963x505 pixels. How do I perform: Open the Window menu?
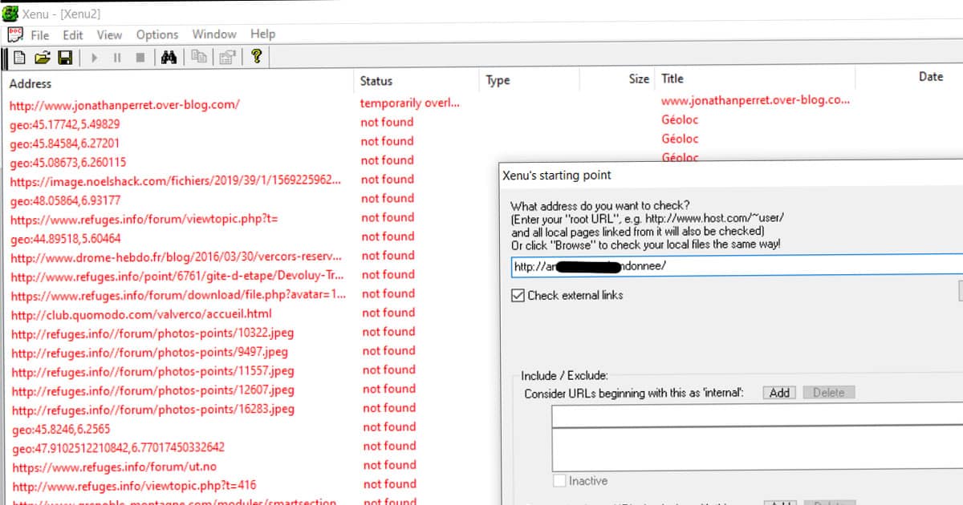[214, 34]
